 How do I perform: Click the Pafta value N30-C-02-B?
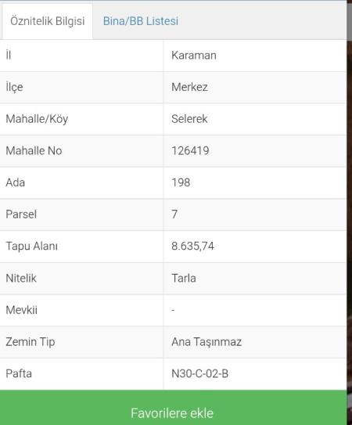click(x=199, y=374)
